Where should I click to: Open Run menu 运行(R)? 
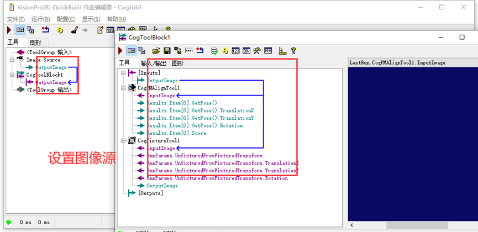click(40, 19)
